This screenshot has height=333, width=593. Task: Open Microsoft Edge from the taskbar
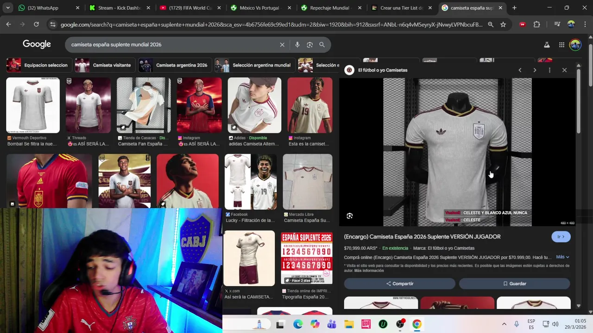[x=297, y=324]
